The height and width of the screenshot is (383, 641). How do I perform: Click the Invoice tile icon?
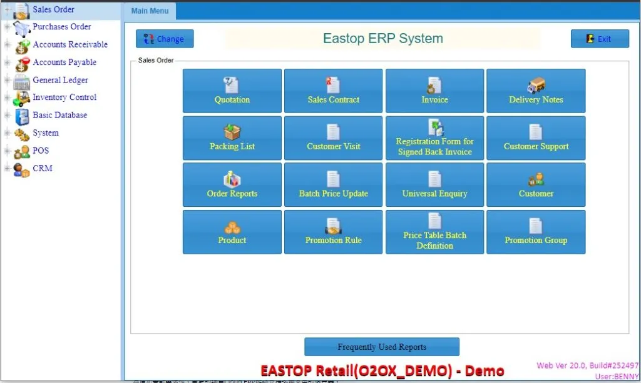[434, 85]
